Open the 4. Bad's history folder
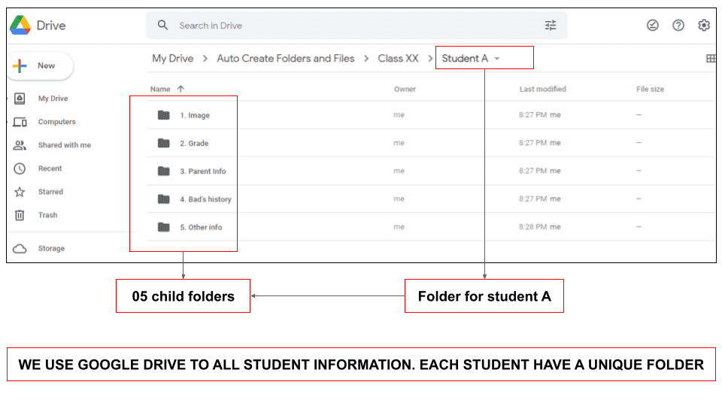This screenshot has width=722, height=406. (x=205, y=199)
